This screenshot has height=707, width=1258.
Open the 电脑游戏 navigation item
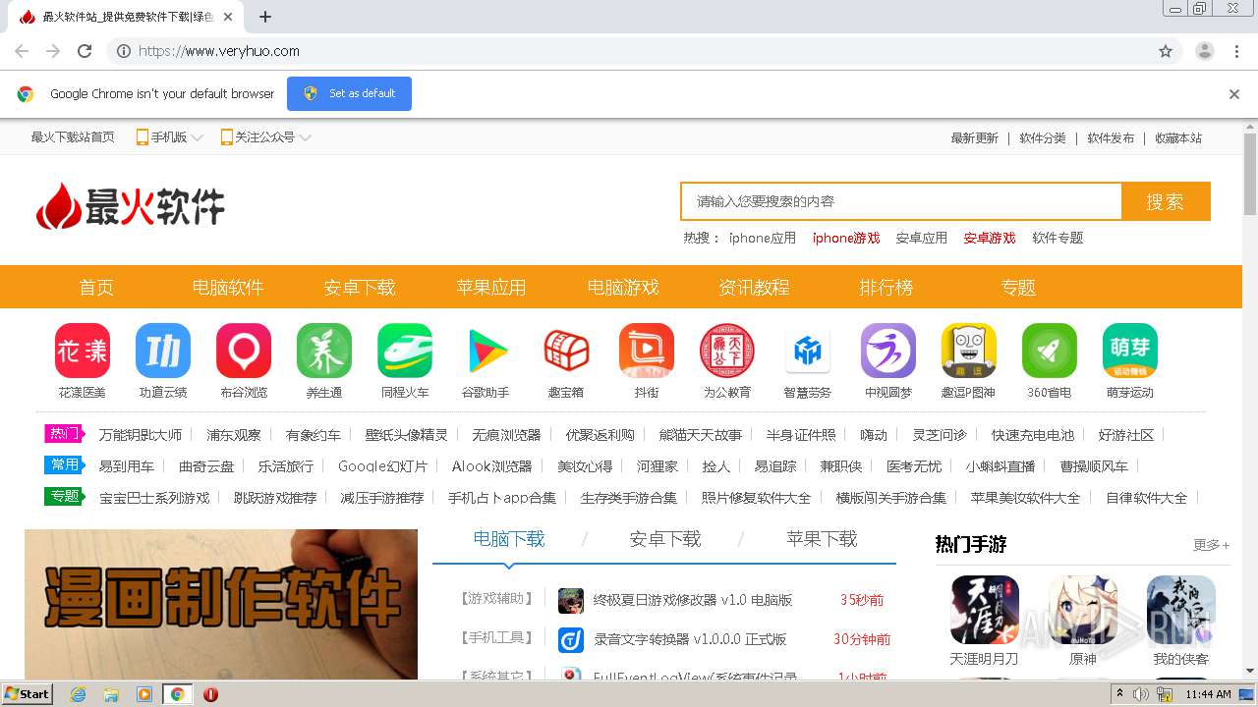(x=623, y=288)
